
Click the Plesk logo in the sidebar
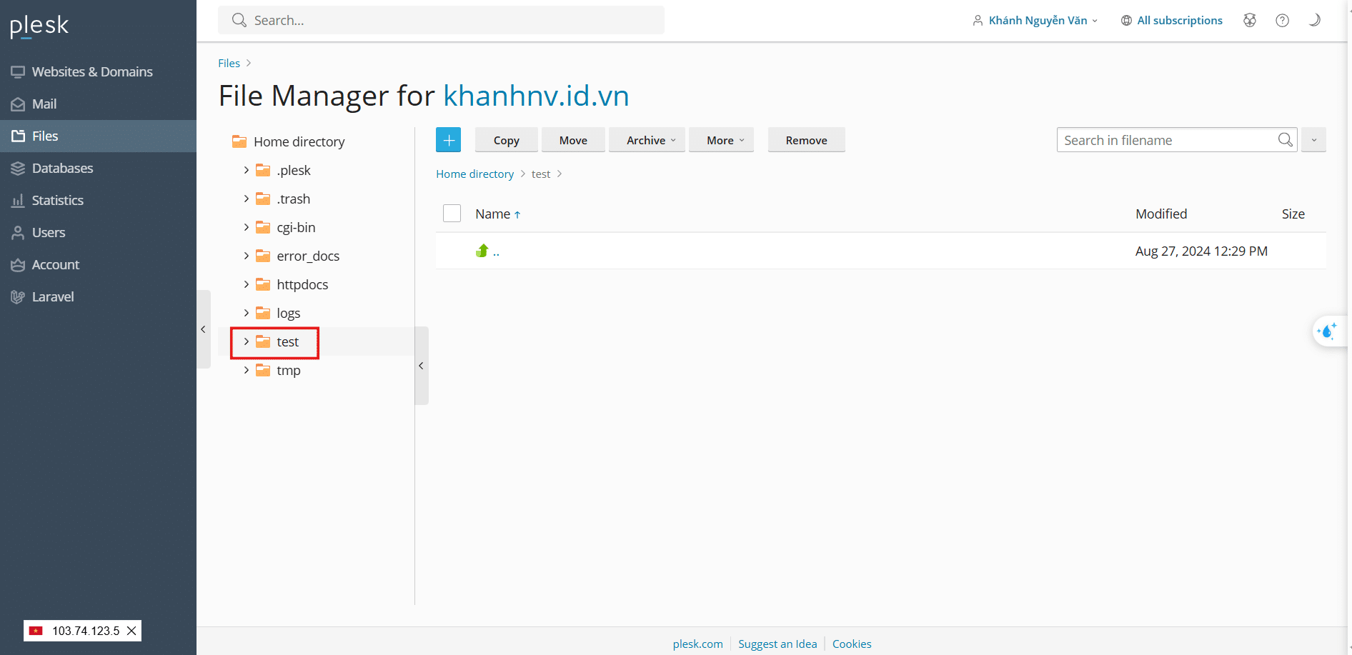tap(39, 26)
